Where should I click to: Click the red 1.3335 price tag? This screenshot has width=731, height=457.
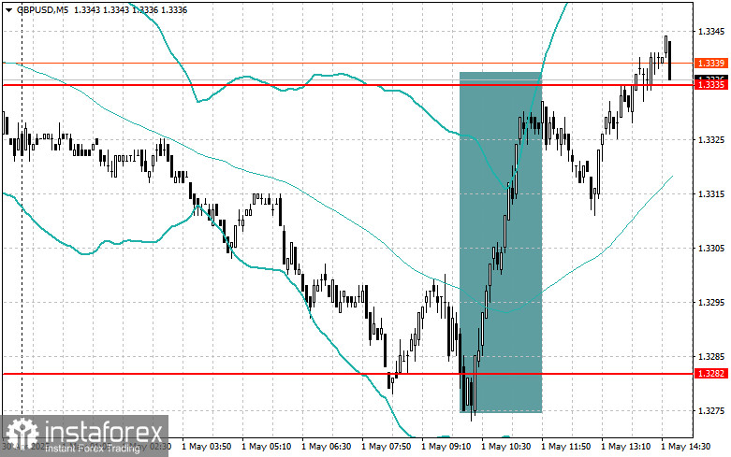(x=711, y=85)
